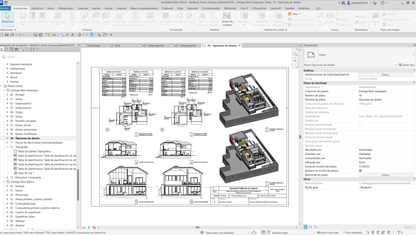Click sort A-Z icon below properties panel

[310, 227]
